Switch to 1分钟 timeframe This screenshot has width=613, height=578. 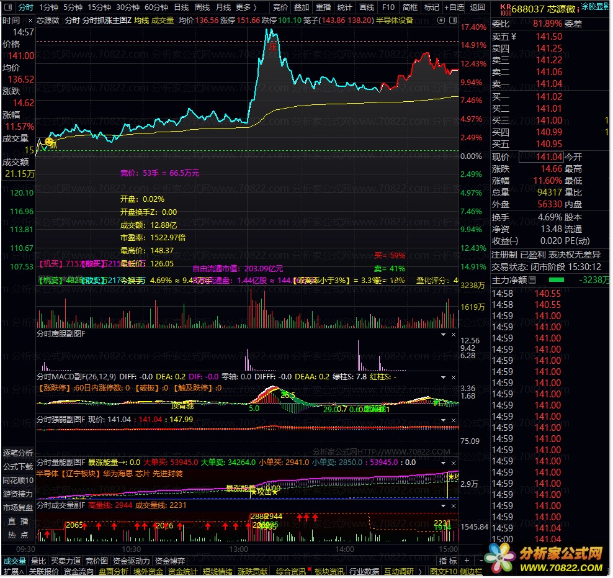[x=49, y=7]
